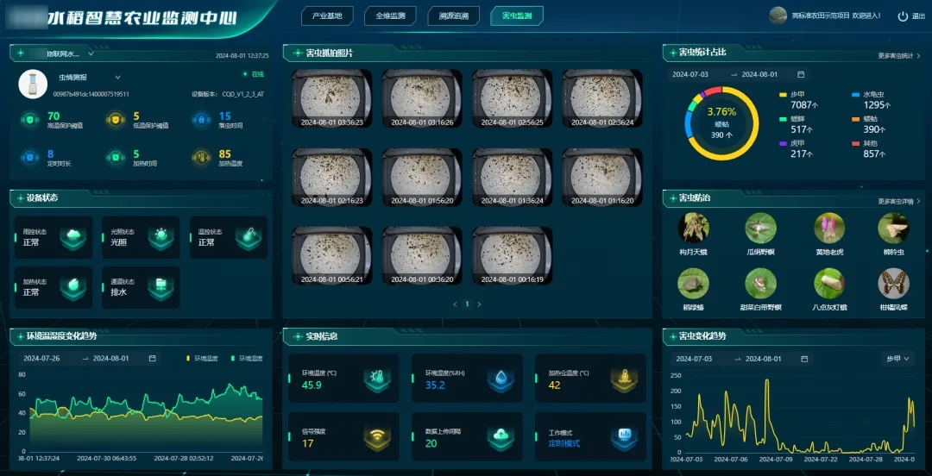Click the 退出 power icon
This screenshot has width=932, height=476.
click(x=903, y=16)
